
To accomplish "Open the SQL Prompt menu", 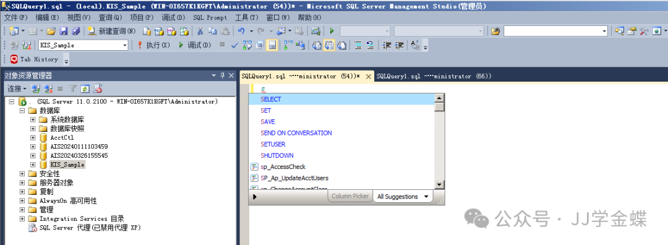I will (210, 17).
